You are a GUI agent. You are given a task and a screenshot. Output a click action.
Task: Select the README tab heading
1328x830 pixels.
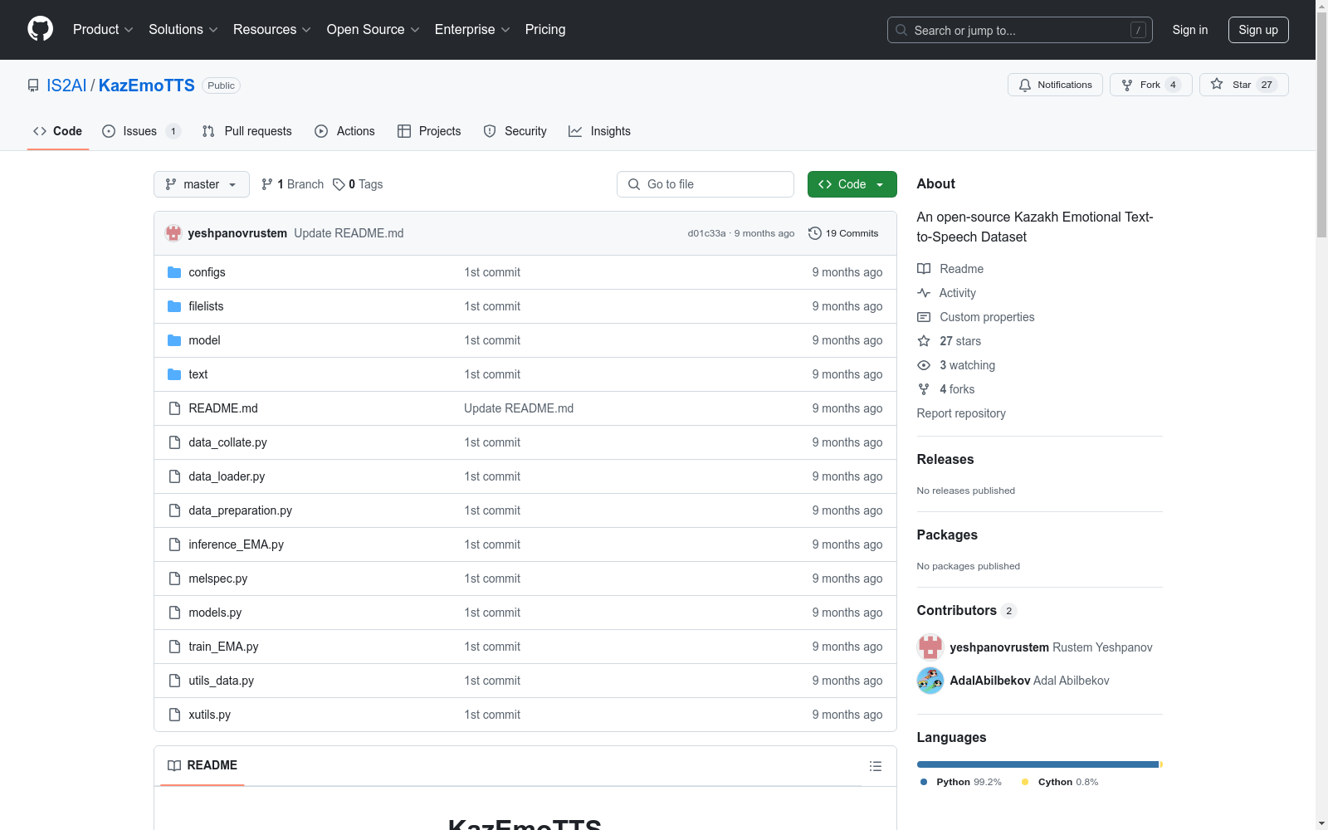203,765
